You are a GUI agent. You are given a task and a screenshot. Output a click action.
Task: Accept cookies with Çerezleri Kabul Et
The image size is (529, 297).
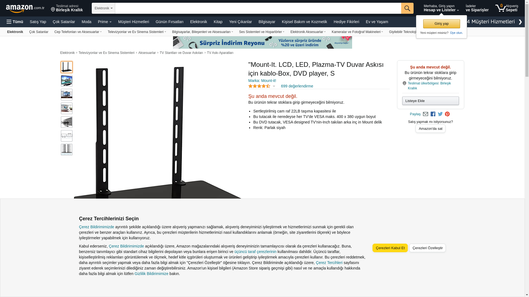(390, 248)
